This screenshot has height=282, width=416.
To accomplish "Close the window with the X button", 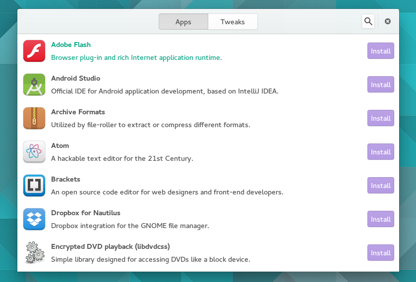I will [388, 21].
